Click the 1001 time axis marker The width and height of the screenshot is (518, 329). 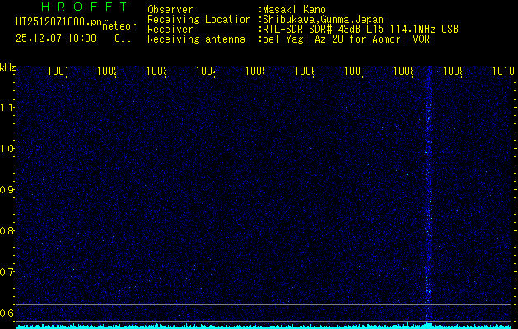coord(58,71)
